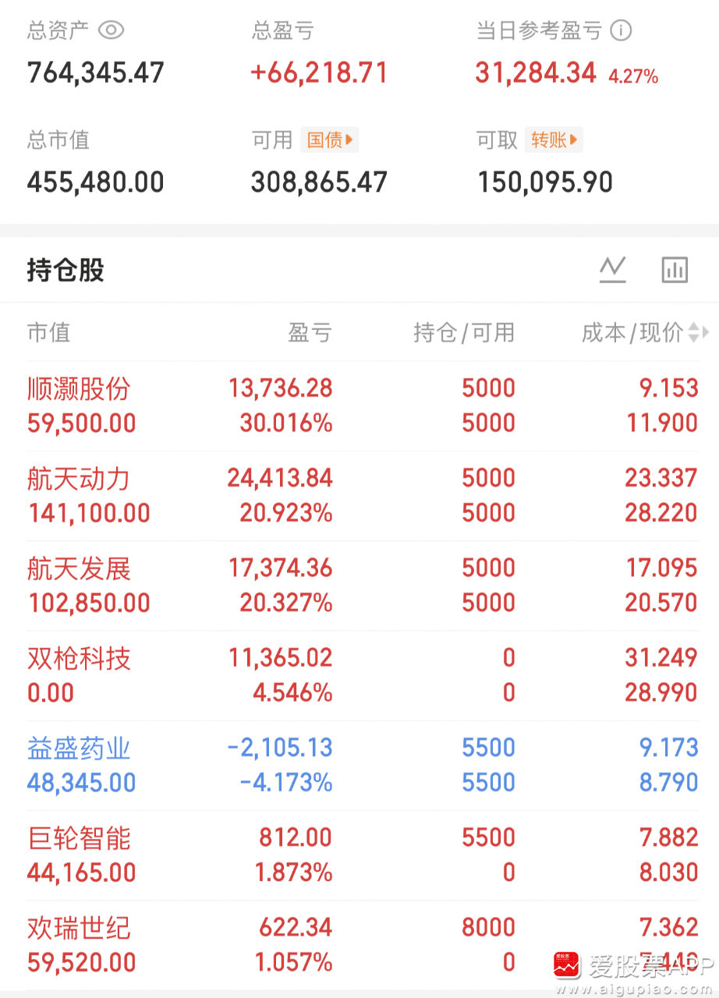The width and height of the screenshot is (719, 998).
Task: Sort holdings by 市值 column
Action: [49, 333]
